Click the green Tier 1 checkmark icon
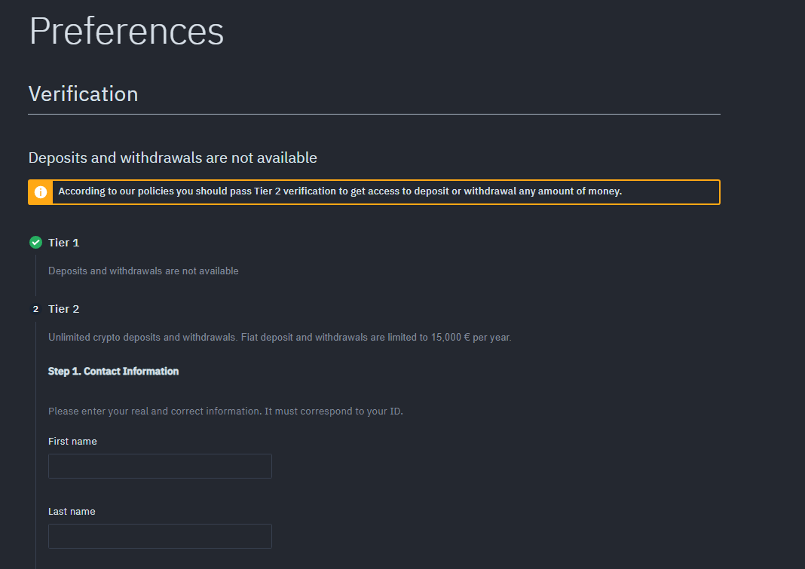The width and height of the screenshot is (805, 569). pos(35,243)
